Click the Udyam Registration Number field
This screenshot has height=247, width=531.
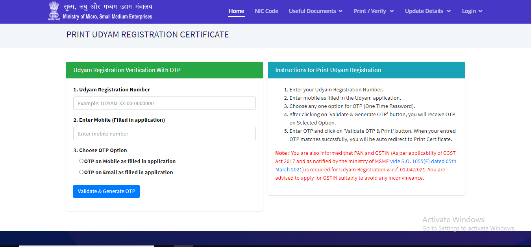[164, 103]
